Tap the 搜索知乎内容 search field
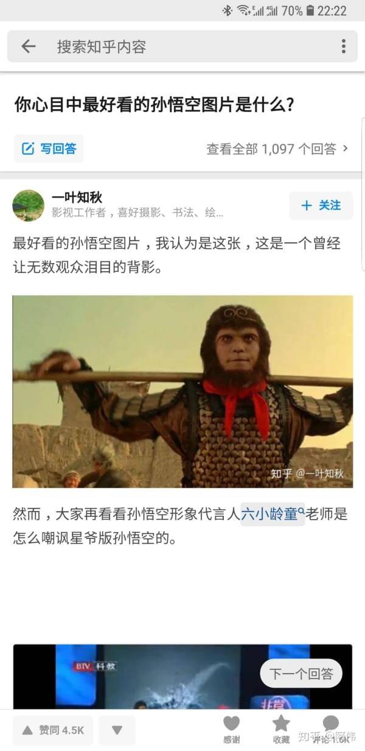The height and width of the screenshot is (751, 365). [x=182, y=46]
